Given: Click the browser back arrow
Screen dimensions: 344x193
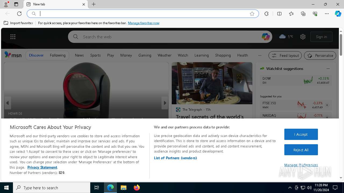Looking at the screenshot, I should click(x=8, y=14).
